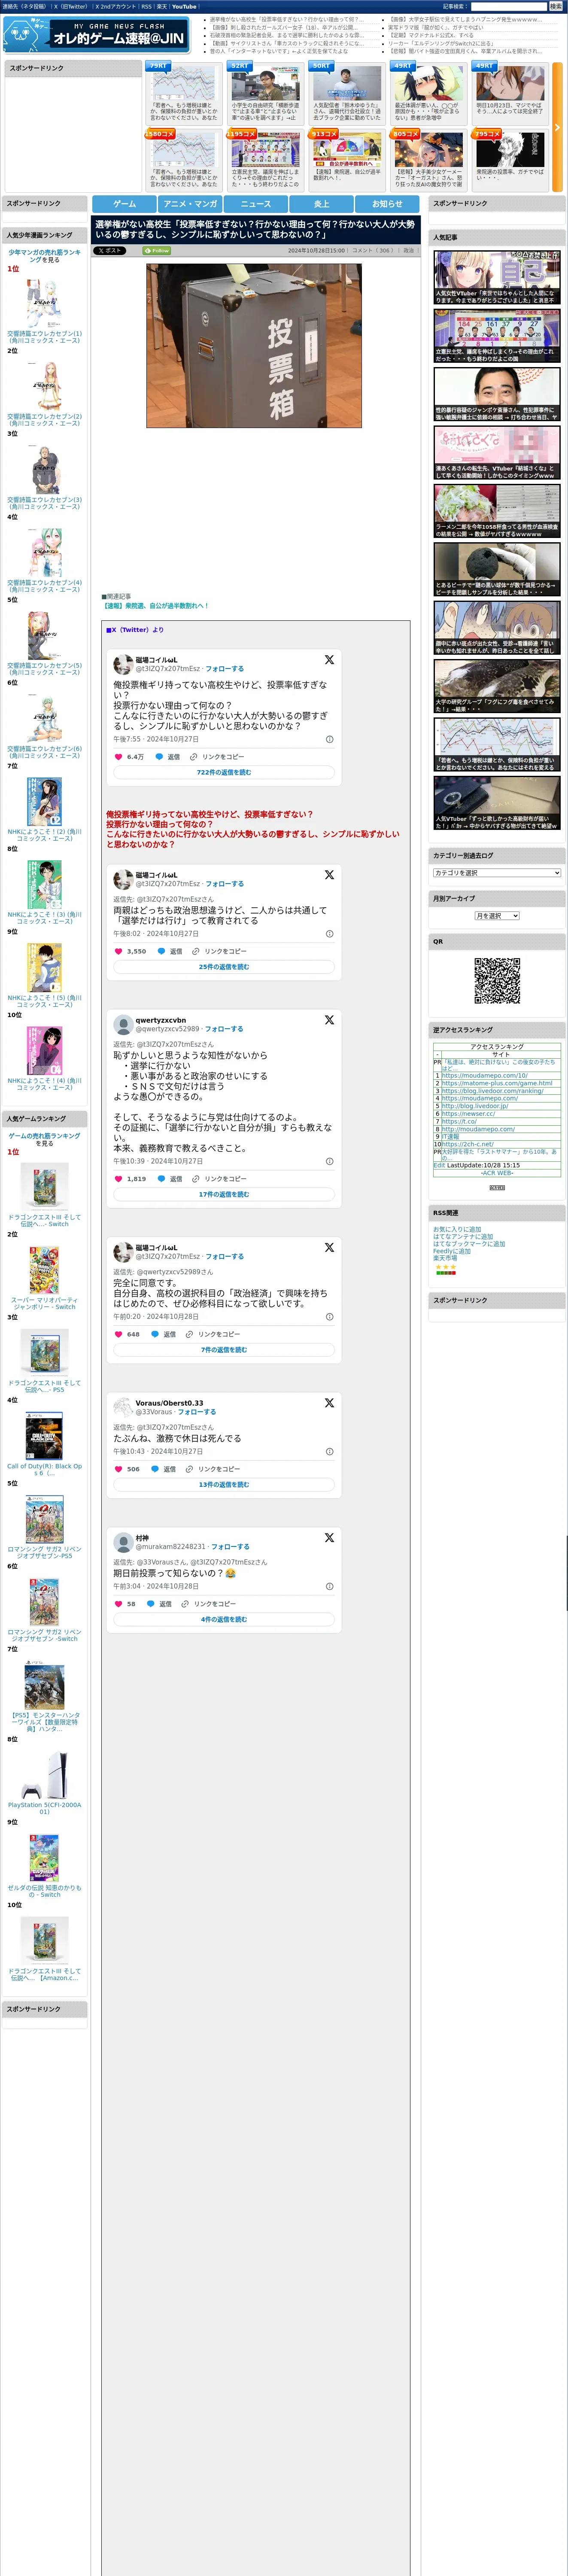Click the X logo on the first tweet (6.4万 likes)
The width and height of the screenshot is (568, 2576).
click(329, 660)
